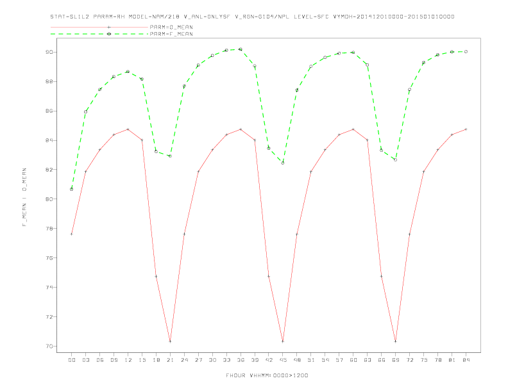The height and width of the screenshot is (392, 508).
Task: Click x-axis tick label 60
Action: [353, 360]
